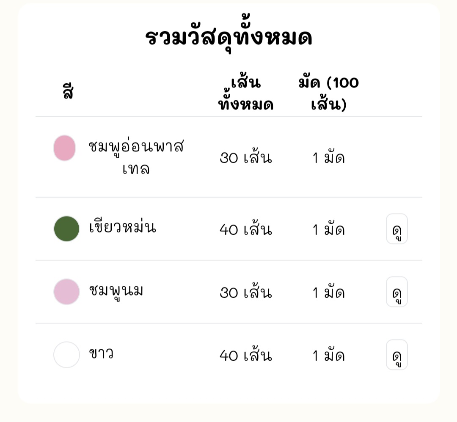Click the เส้นทั้งหมด column header
This screenshot has height=422, width=457.
246,94
